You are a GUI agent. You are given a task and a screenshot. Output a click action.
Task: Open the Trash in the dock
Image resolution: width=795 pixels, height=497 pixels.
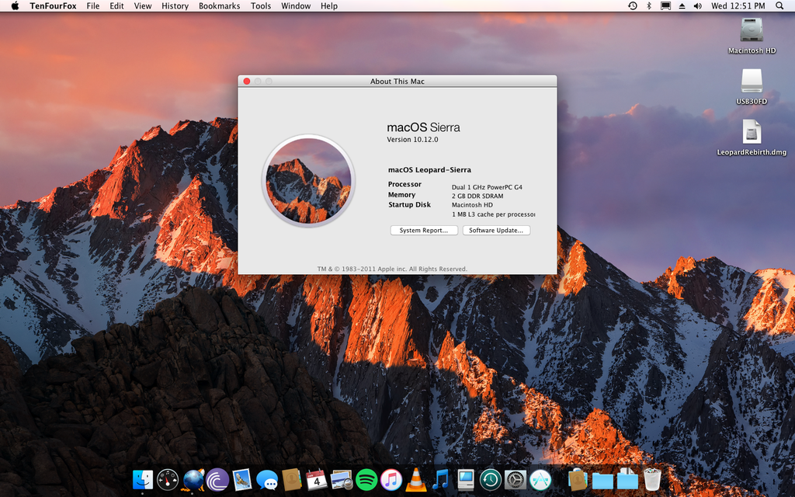(652, 480)
